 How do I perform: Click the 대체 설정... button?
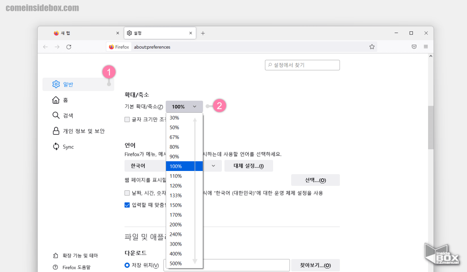coord(249,166)
